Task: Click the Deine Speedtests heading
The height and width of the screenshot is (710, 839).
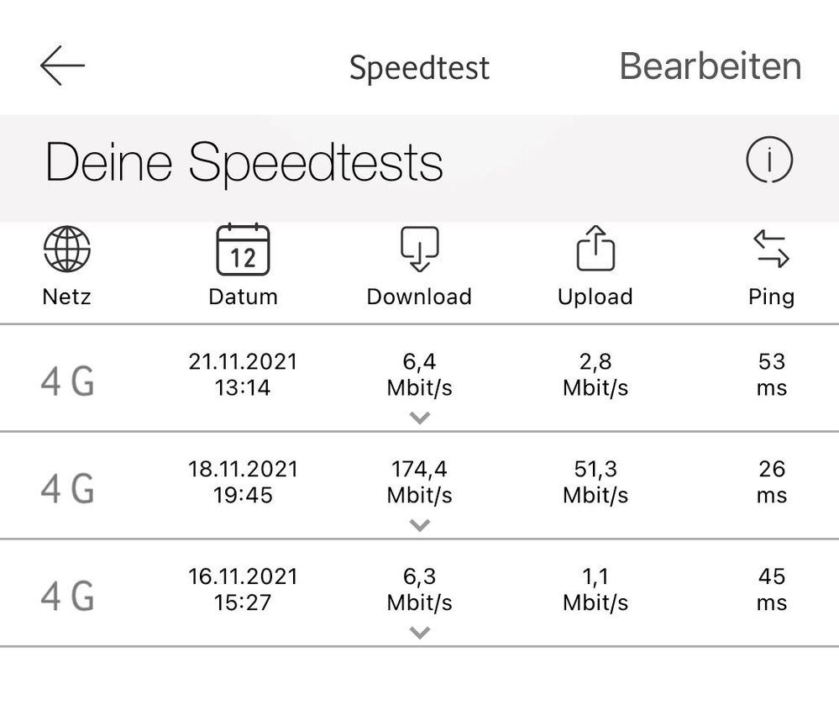Action: (x=244, y=162)
